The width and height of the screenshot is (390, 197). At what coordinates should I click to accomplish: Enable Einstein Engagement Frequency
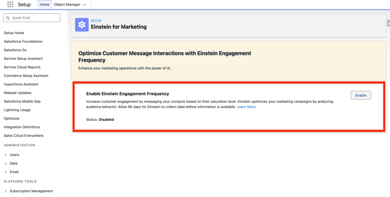(x=360, y=95)
